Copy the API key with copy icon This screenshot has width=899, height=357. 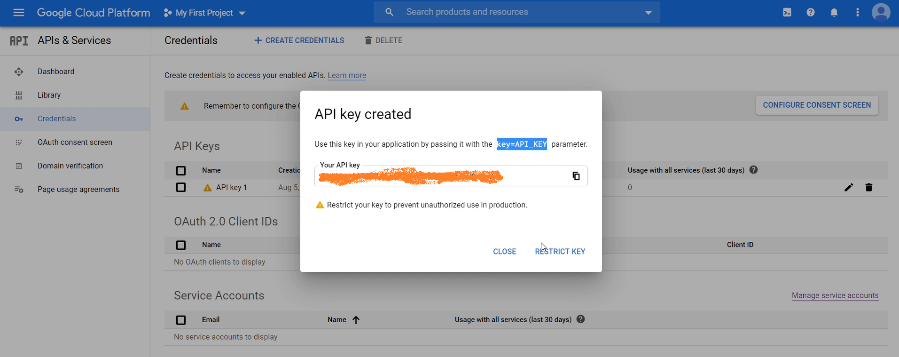click(x=576, y=176)
